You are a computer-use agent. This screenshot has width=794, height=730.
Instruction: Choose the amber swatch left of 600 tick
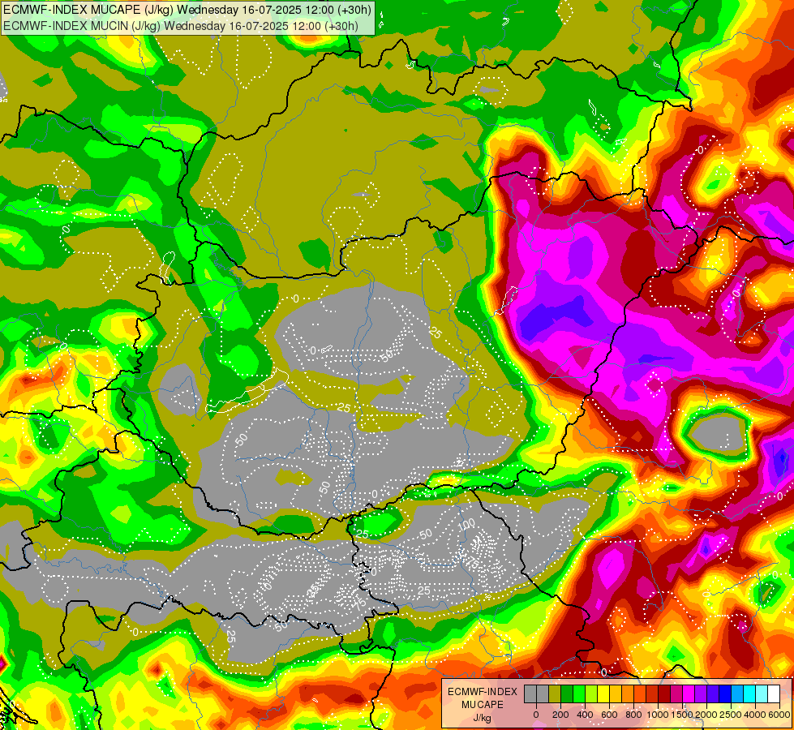coord(616,693)
